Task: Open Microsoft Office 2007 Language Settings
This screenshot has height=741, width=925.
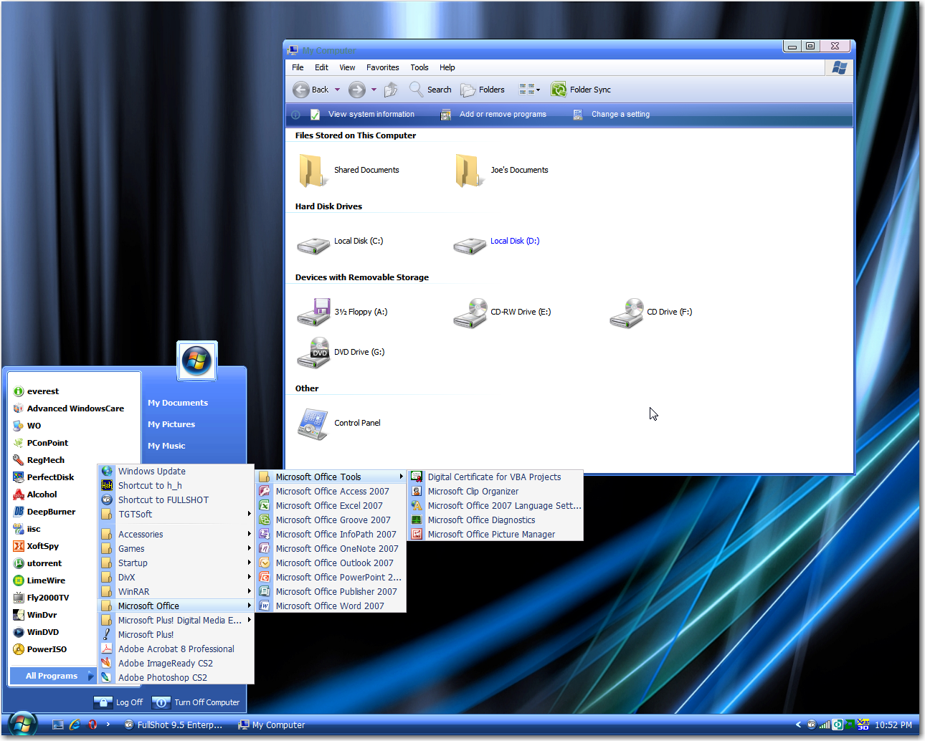Action: click(495, 506)
